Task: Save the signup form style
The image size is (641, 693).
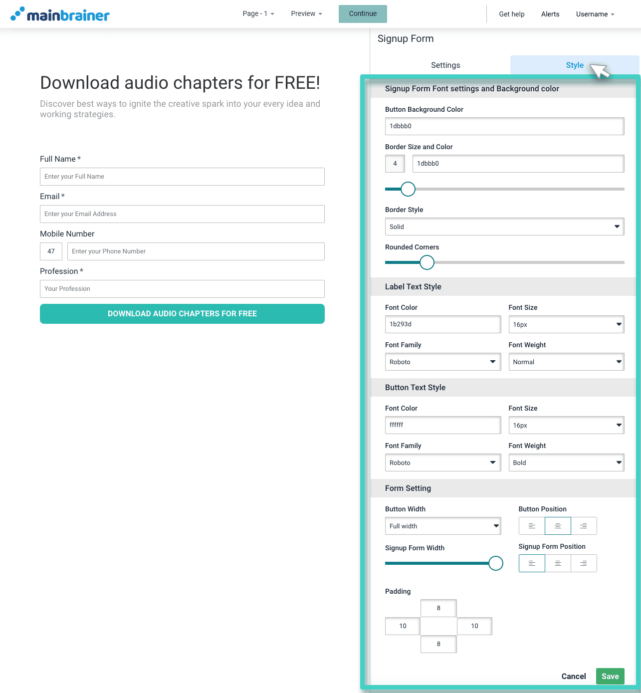Action: (610, 676)
